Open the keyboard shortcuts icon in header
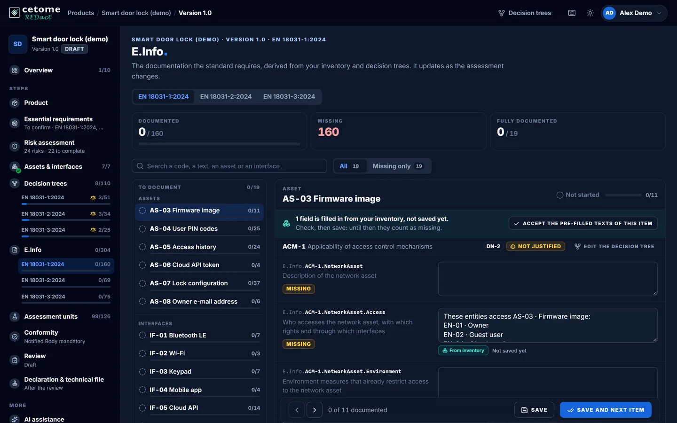677x423 pixels. click(x=572, y=13)
